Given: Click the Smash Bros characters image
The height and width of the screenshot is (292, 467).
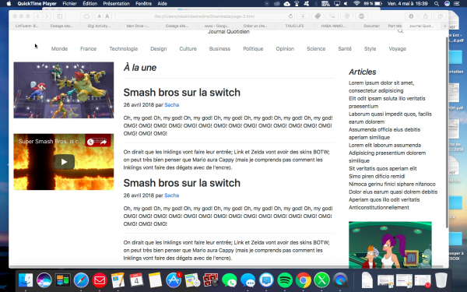Looking at the screenshot, I should pyautogui.click(x=64, y=90).
